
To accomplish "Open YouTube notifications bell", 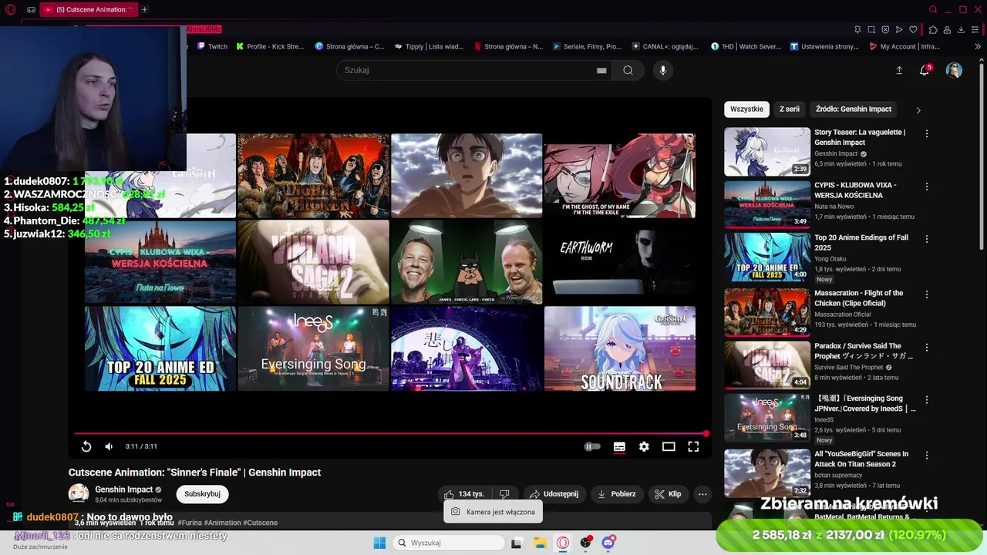I will (x=925, y=70).
